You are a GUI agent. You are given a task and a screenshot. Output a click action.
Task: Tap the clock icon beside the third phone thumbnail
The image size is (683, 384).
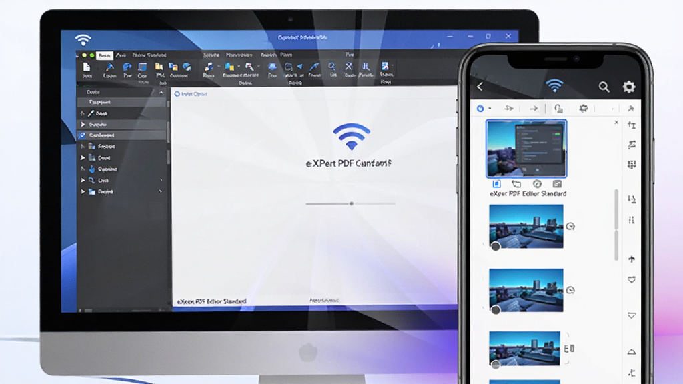pos(571,290)
